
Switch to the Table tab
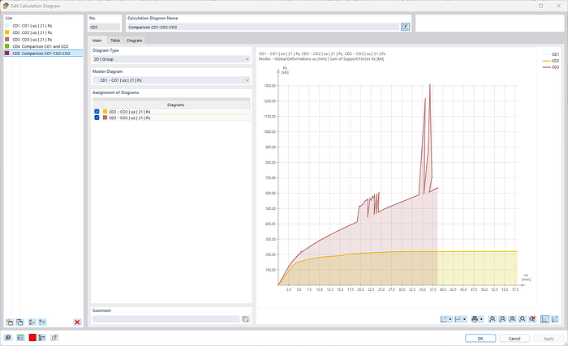click(x=115, y=40)
